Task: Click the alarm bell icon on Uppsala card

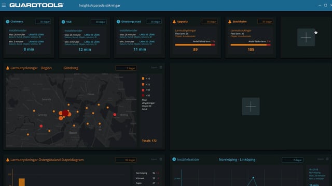Action: (174, 22)
